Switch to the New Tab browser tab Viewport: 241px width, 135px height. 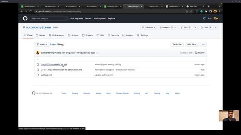[195, 6]
